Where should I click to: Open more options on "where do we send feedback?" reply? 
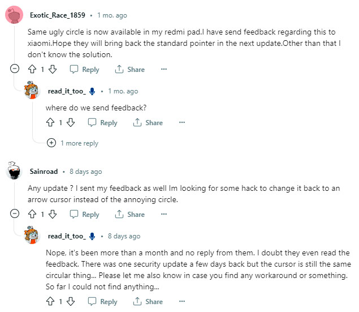coord(182,122)
